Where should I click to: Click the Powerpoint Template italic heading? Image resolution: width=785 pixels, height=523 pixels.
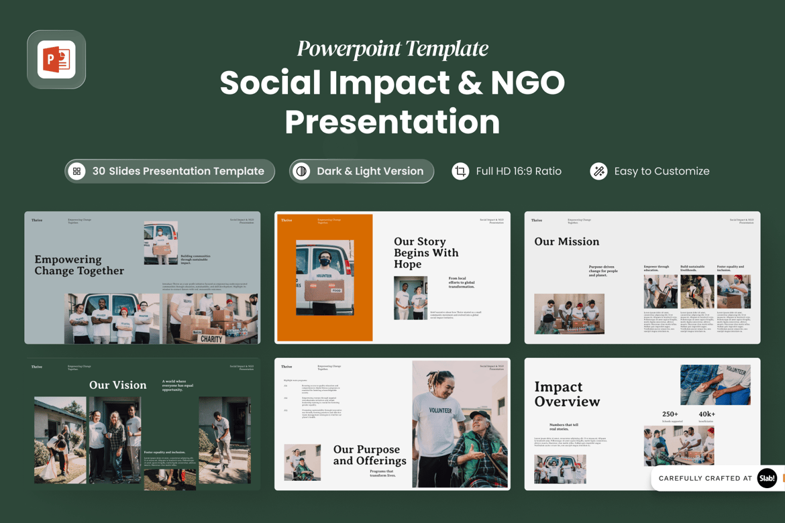pyautogui.click(x=392, y=49)
